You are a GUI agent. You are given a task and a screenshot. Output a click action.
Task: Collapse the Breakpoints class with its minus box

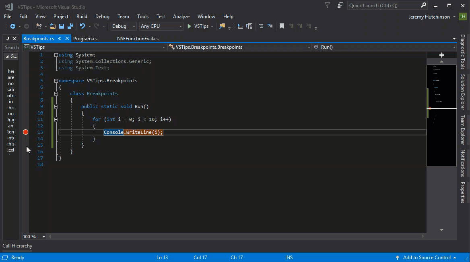[56, 93]
